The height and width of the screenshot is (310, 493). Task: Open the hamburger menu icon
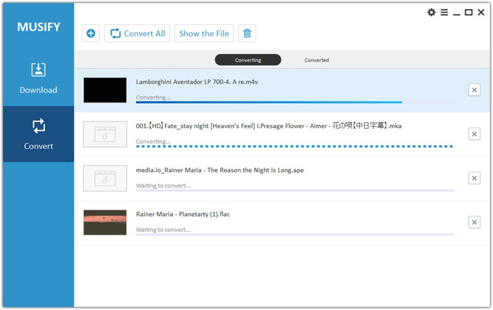point(444,13)
